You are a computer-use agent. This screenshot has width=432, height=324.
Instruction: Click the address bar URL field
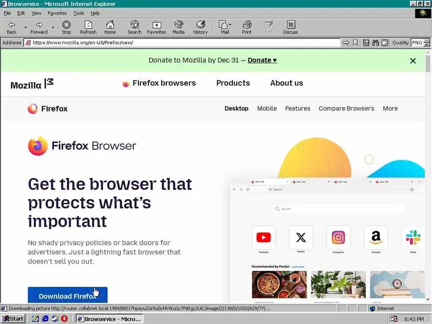[182, 43]
